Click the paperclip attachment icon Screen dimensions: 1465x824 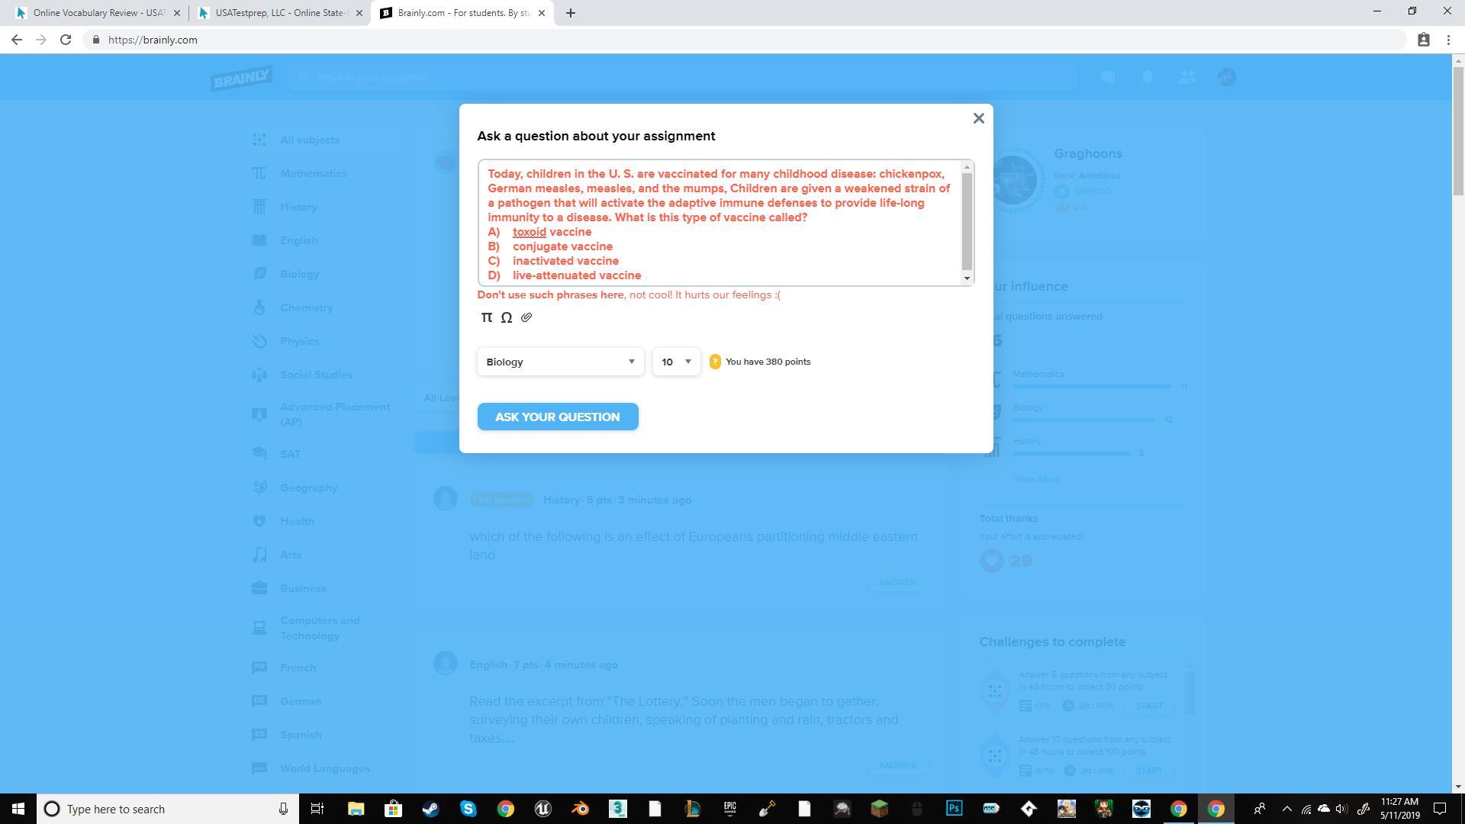click(x=526, y=317)
